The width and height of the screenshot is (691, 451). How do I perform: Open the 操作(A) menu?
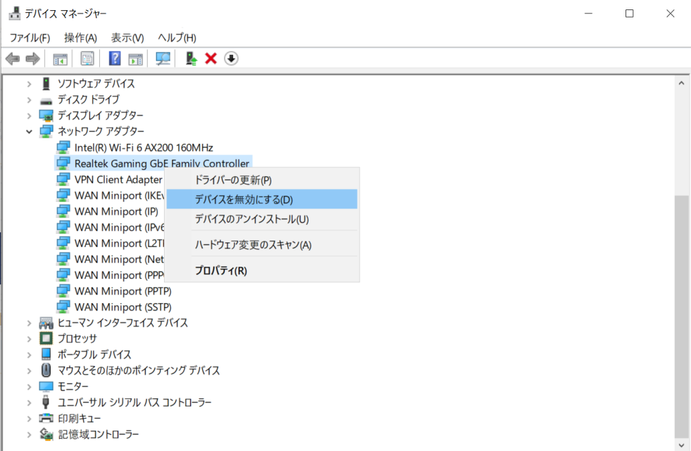[80, 37]
